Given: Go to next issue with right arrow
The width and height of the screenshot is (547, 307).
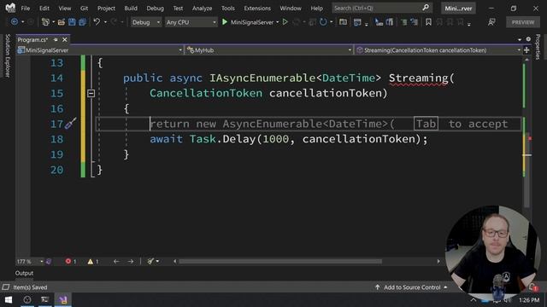Looking at the screenshot, I should pyautogui.click(x=131, y=262).
